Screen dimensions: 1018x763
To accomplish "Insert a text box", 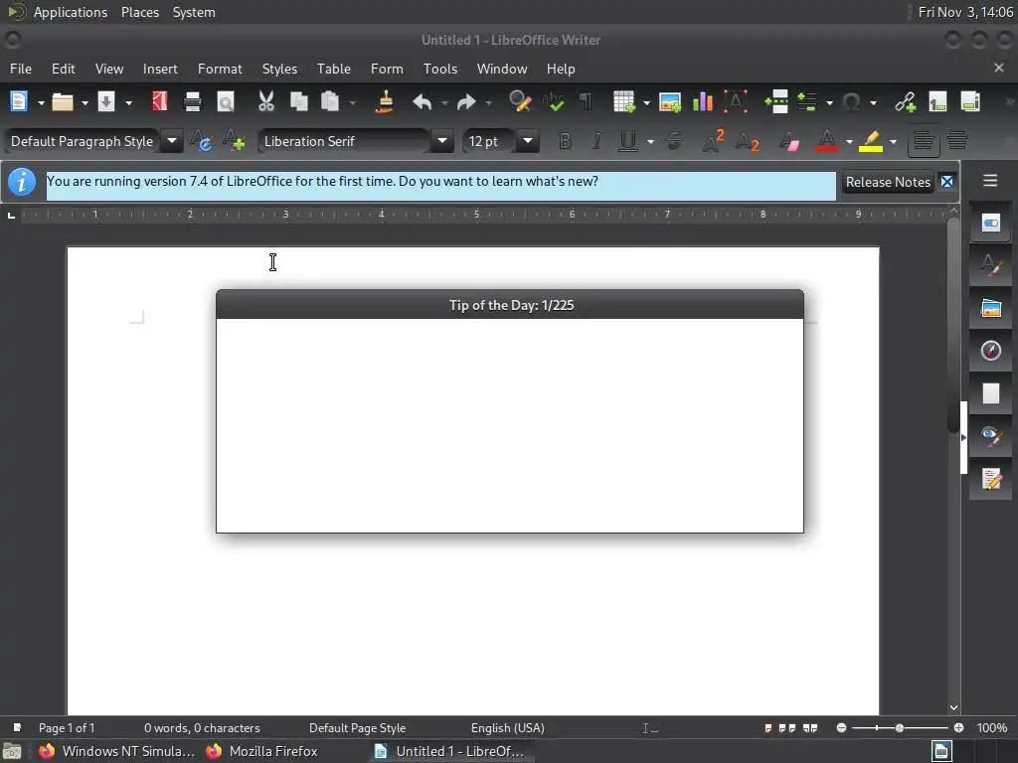I will point(736,102).
